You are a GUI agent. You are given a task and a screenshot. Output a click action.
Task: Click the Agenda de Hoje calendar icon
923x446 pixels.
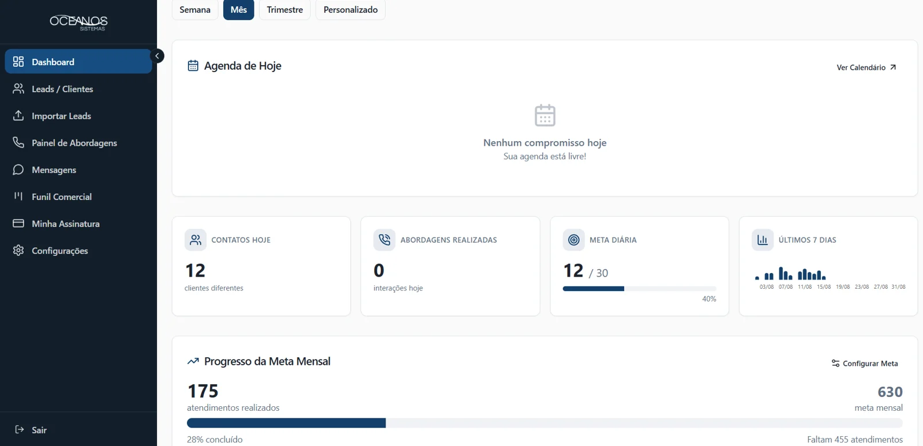(193, 66)
